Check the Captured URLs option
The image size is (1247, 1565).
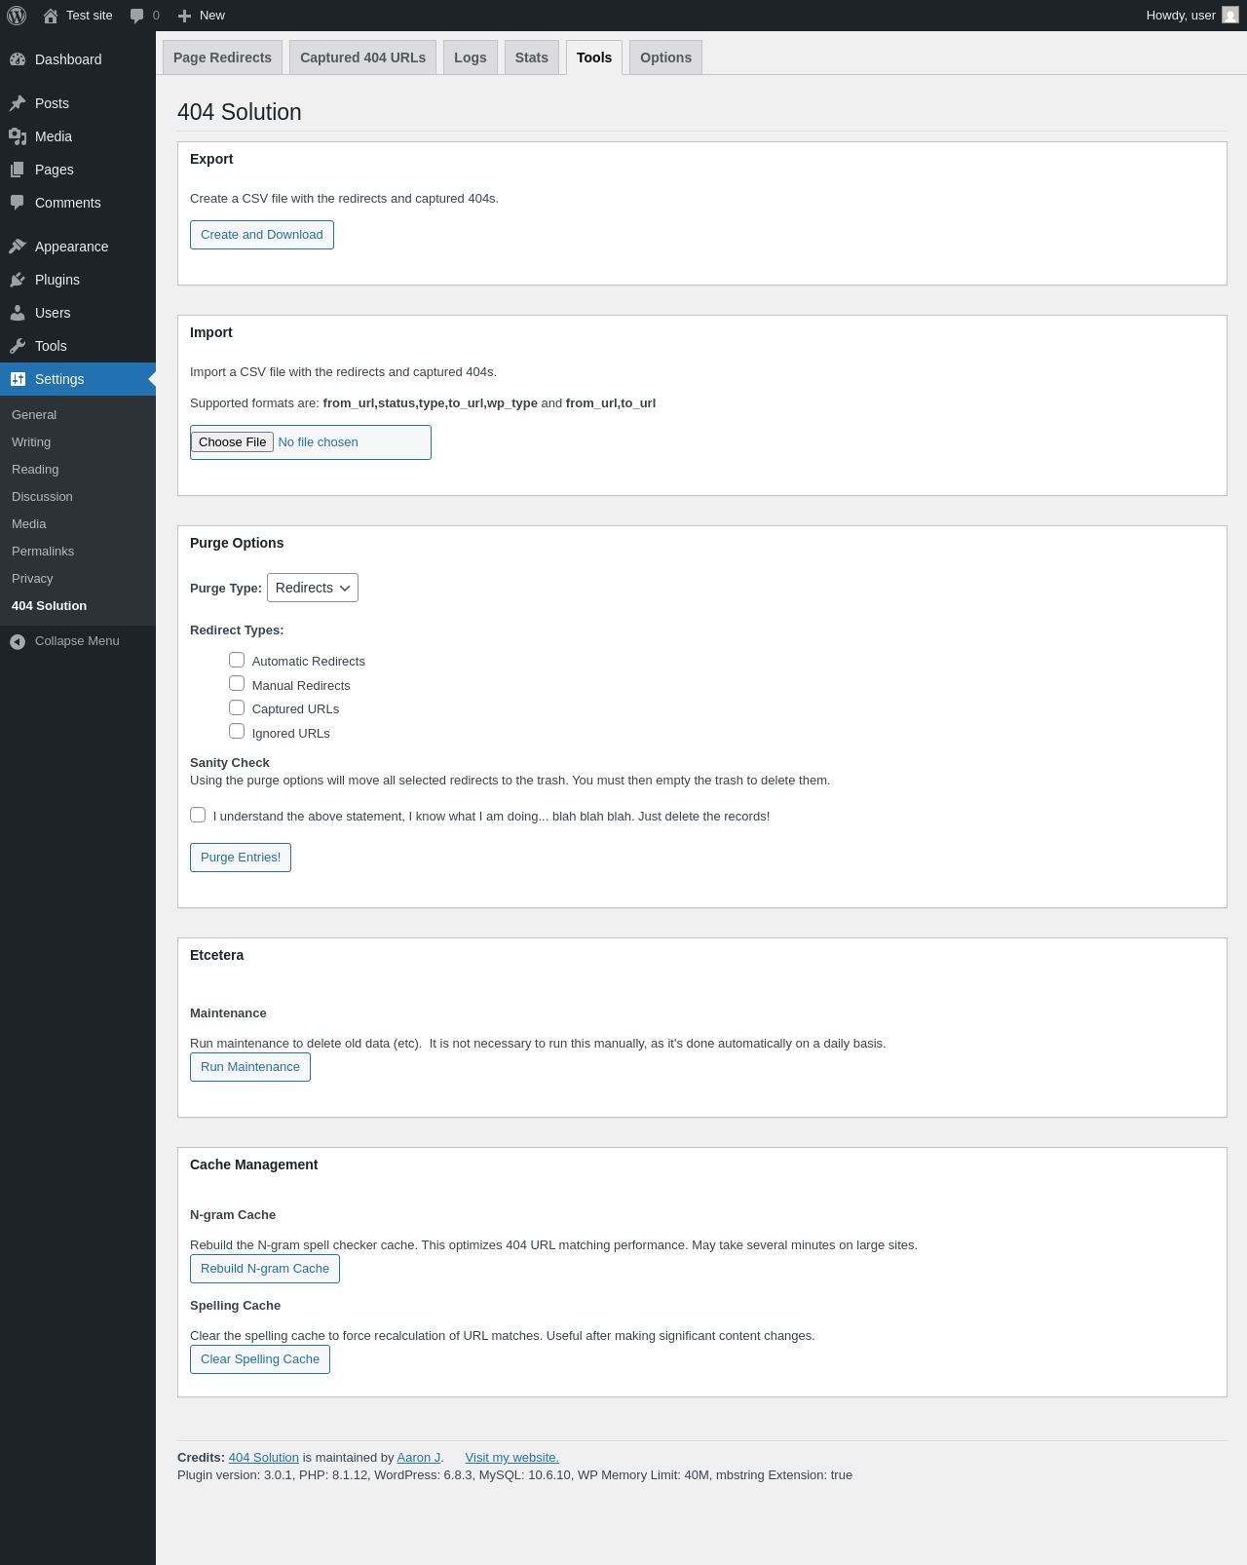tap(237, 707)
